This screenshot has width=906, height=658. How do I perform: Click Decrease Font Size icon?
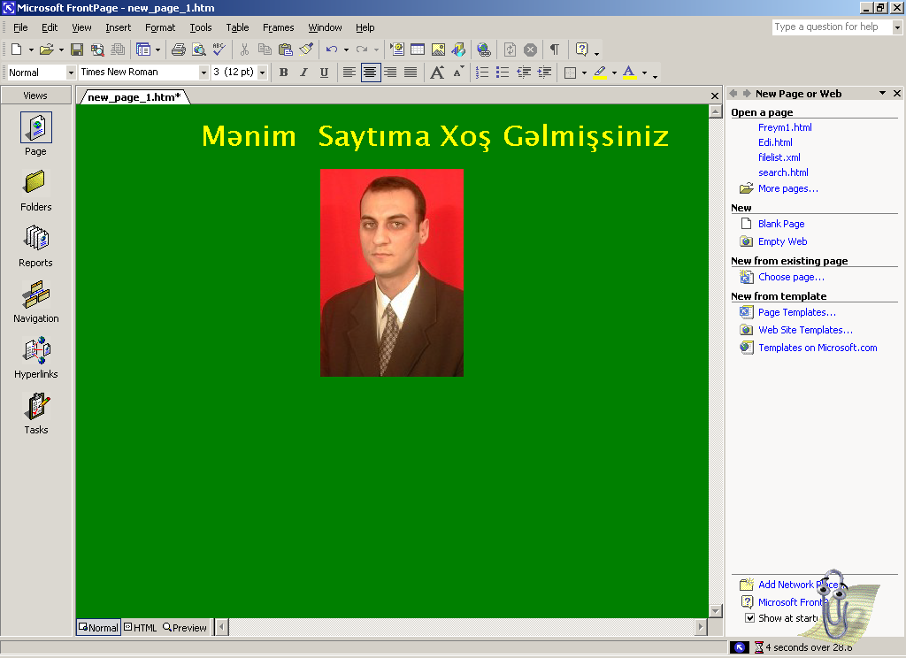[x=458, y=73]
